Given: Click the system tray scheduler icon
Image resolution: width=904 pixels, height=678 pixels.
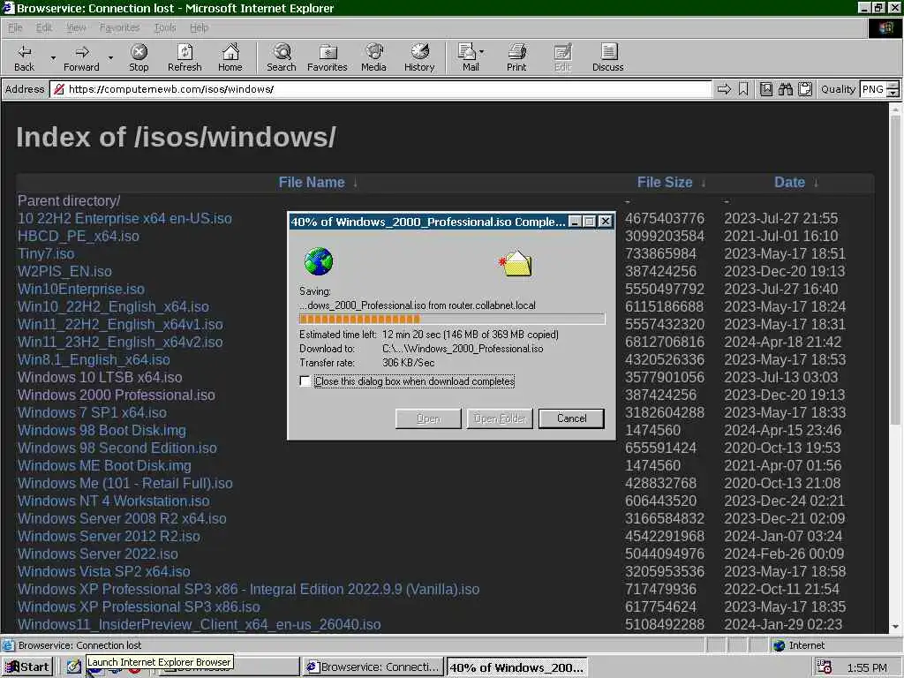Looking at the screenshot, I should point(824,667).
